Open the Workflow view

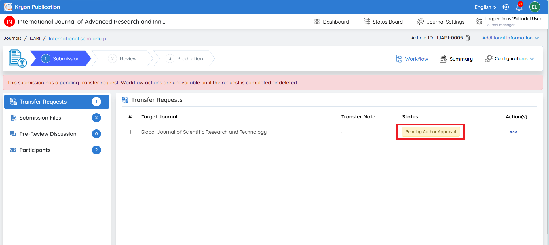pos(412,59)
